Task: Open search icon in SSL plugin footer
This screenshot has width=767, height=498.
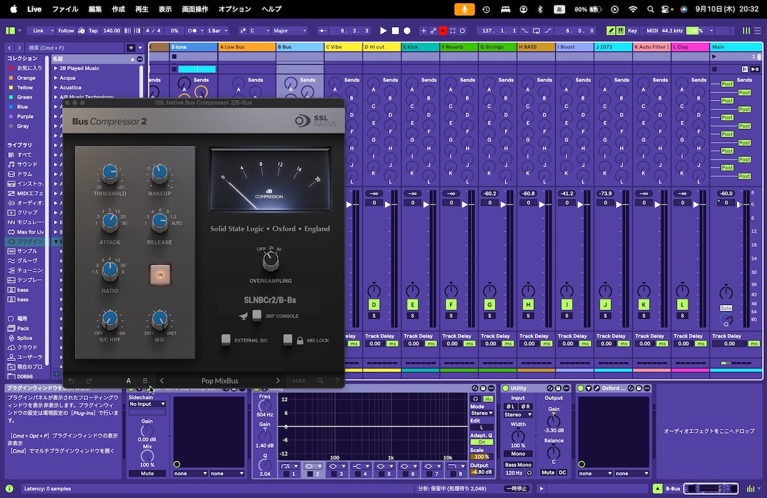Action: pos(320,380)
